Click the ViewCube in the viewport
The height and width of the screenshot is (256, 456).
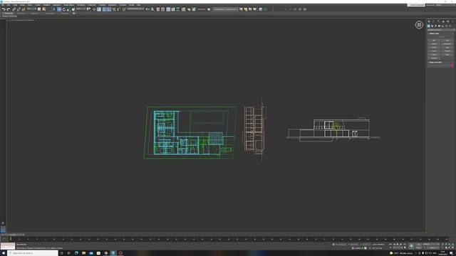[x=419, y=25]
